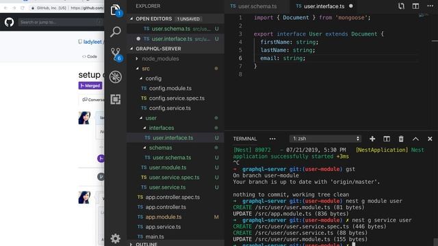This screenshot has height=246, width=438.
Task: Open user.interface.ts in Open Editors list
Action: tap(175, 39)
